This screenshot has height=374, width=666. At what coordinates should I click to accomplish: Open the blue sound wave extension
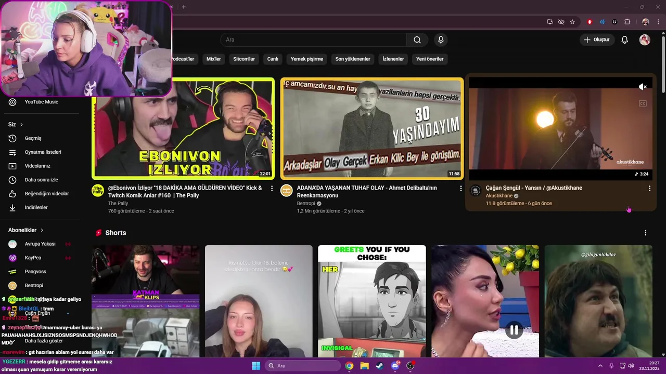point(602,22)
